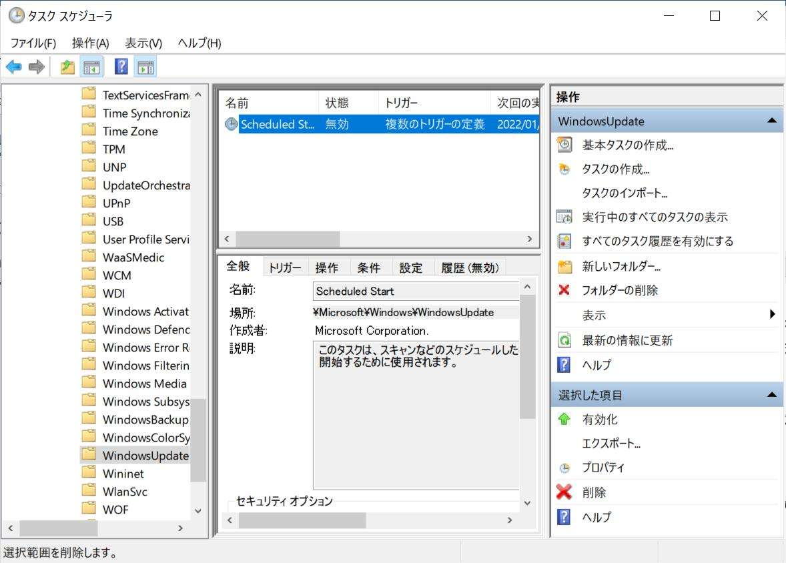Open the 操作(A) menu

(90, 43)
